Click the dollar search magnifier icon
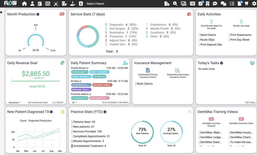Viewport: 257px width, 155px height. click(175, 4)
